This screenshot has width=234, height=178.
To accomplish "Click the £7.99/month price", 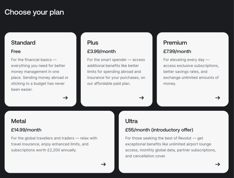I will click(x=177, y=51).
